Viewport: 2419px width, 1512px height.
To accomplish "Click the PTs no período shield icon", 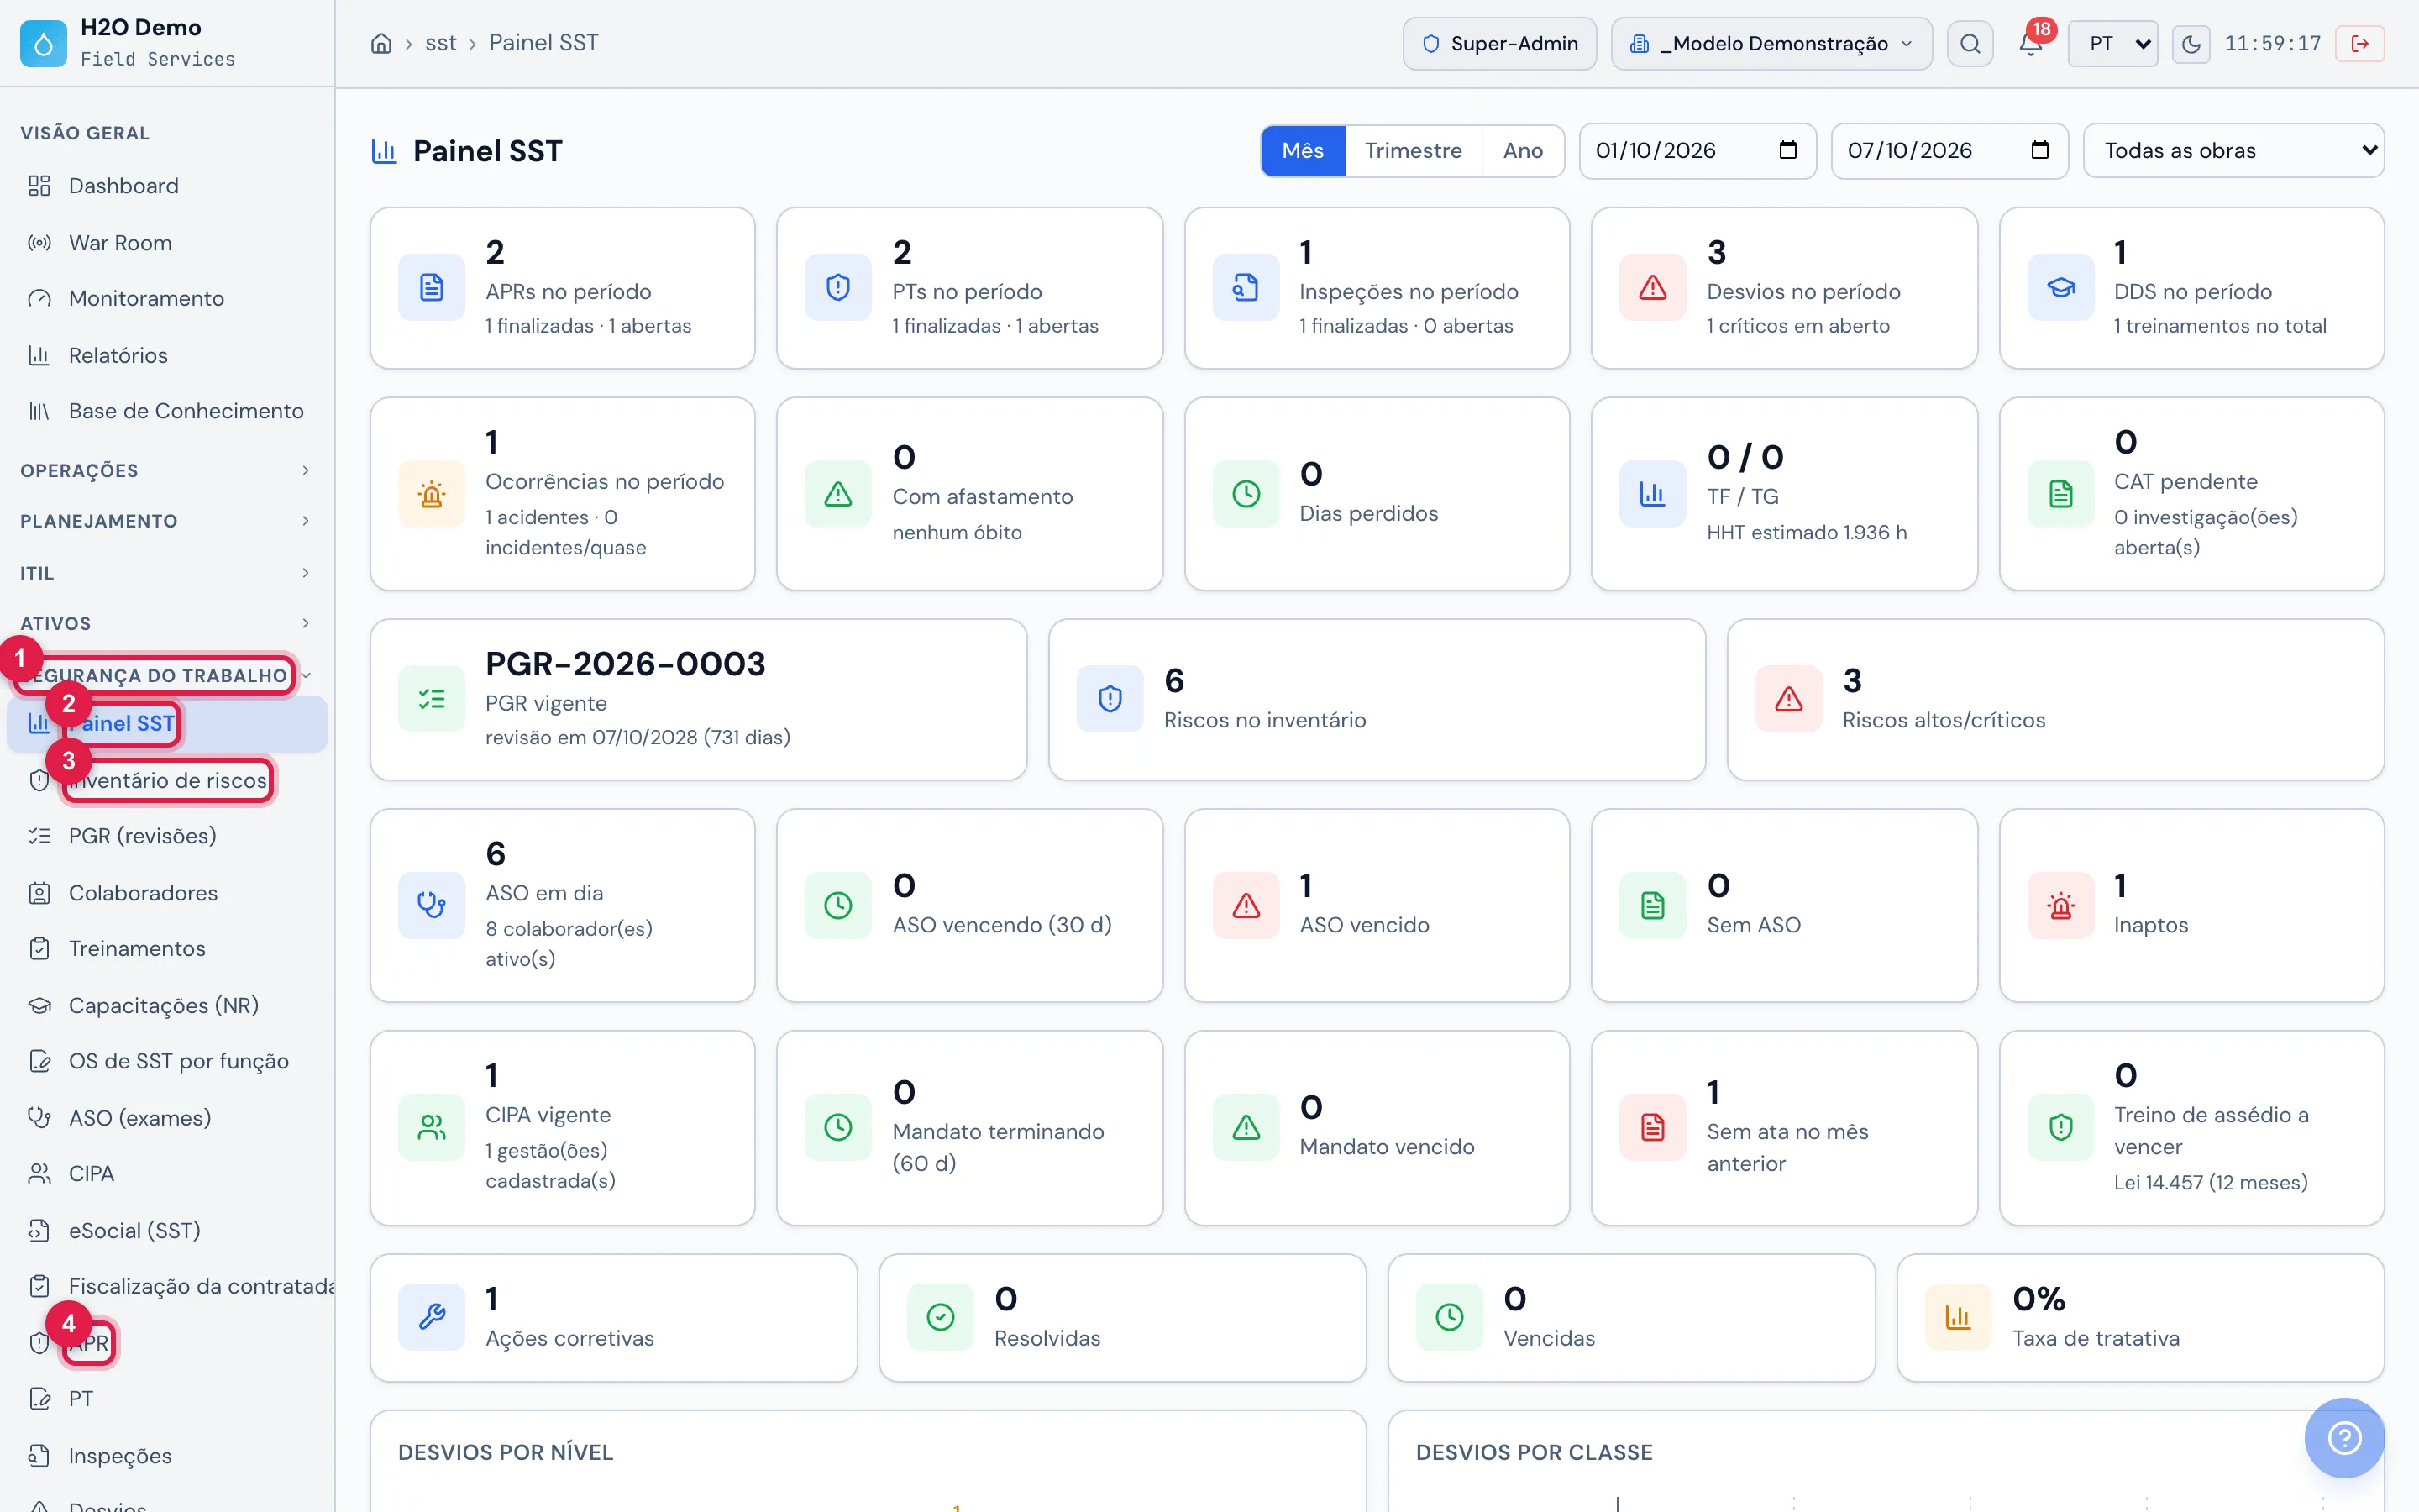I will [x=837, y=288].
